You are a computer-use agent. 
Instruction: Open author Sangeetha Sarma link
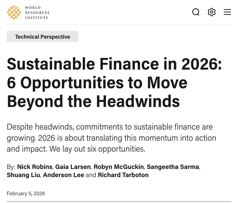(x=173, y=167)
